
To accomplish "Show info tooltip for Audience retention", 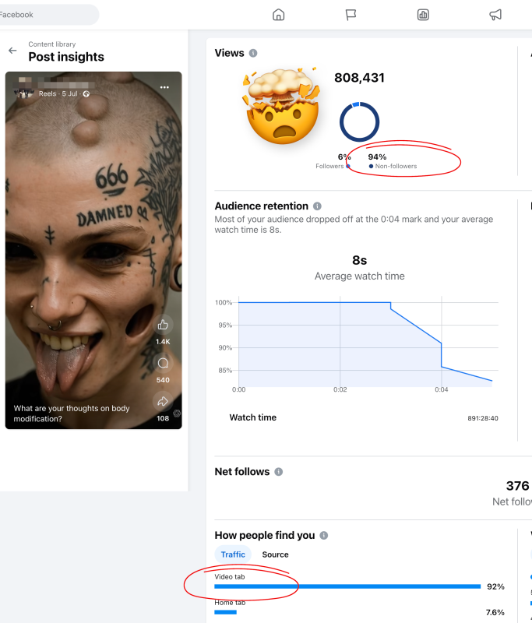I will click(317, 206).
